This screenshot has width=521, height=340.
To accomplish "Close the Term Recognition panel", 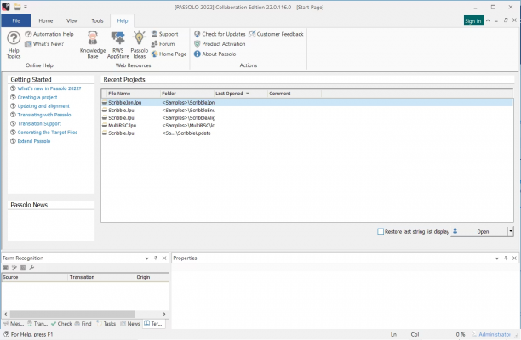I will (x=164, y=258).
